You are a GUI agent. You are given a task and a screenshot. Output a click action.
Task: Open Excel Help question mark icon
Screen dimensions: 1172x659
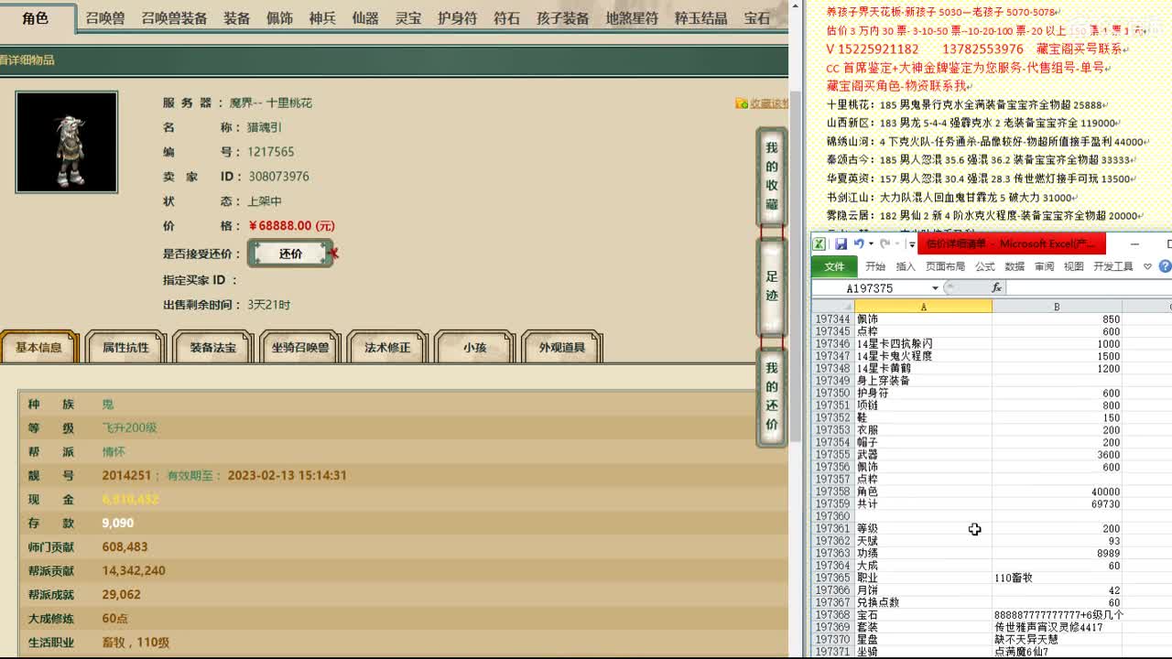click(1165, 266)
